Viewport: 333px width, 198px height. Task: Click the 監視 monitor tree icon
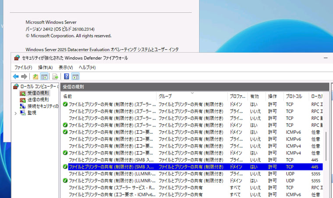[x=23, y=113]
